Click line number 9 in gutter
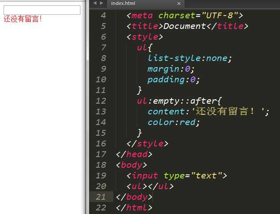Image resolution: width=280 pixels, height=214 pixels. click(x=103, y=69)
